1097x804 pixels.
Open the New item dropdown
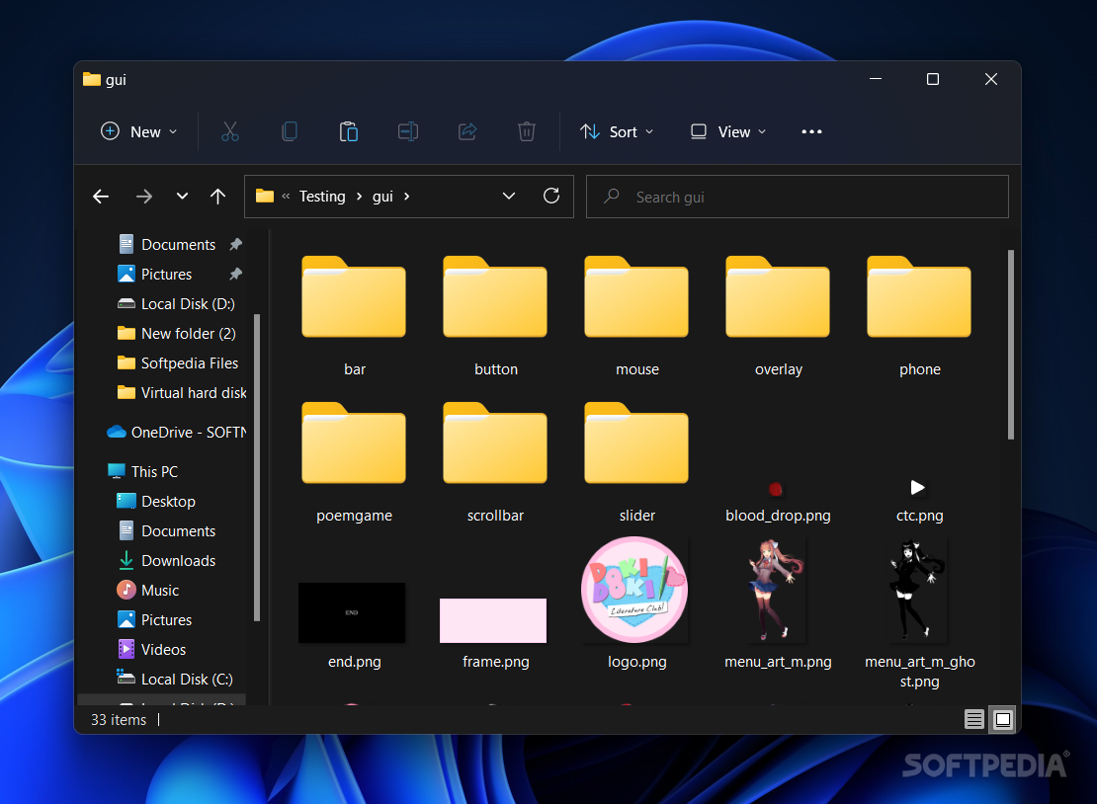pyautogui.click(x=139, y=131)
